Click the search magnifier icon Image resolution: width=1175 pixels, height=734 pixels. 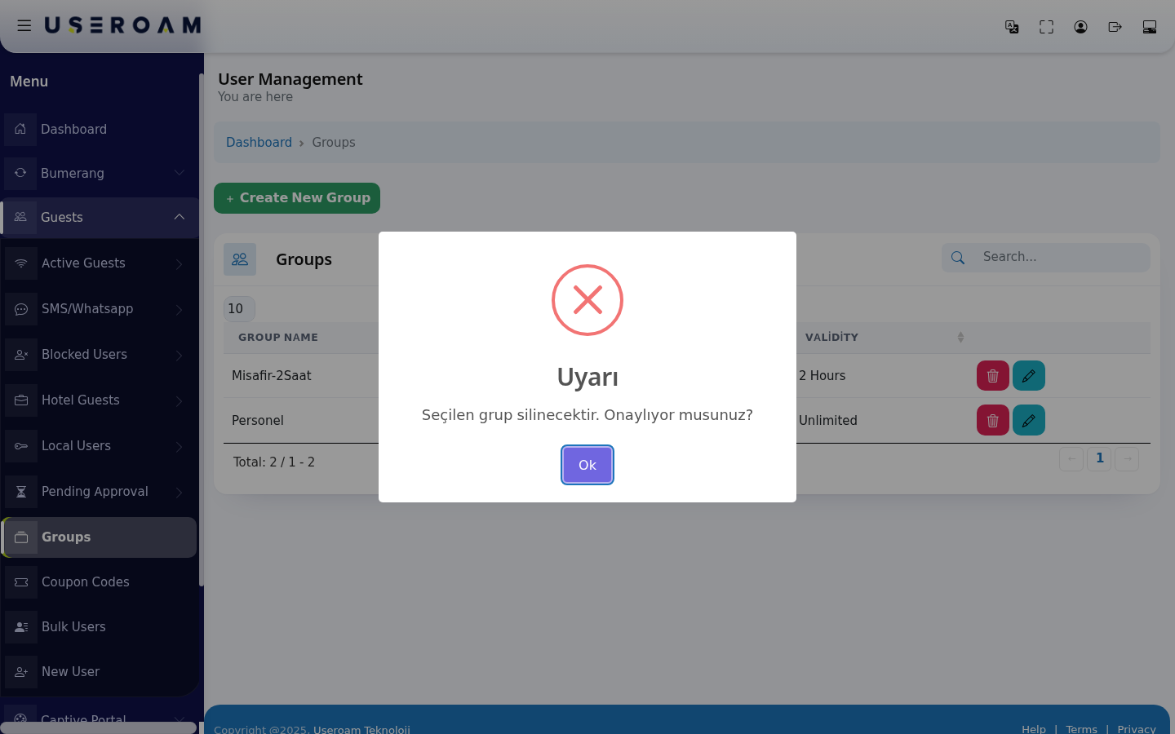click(958, 258)
